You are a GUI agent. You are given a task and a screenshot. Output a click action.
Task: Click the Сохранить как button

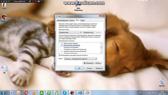(x=88, y=32)
